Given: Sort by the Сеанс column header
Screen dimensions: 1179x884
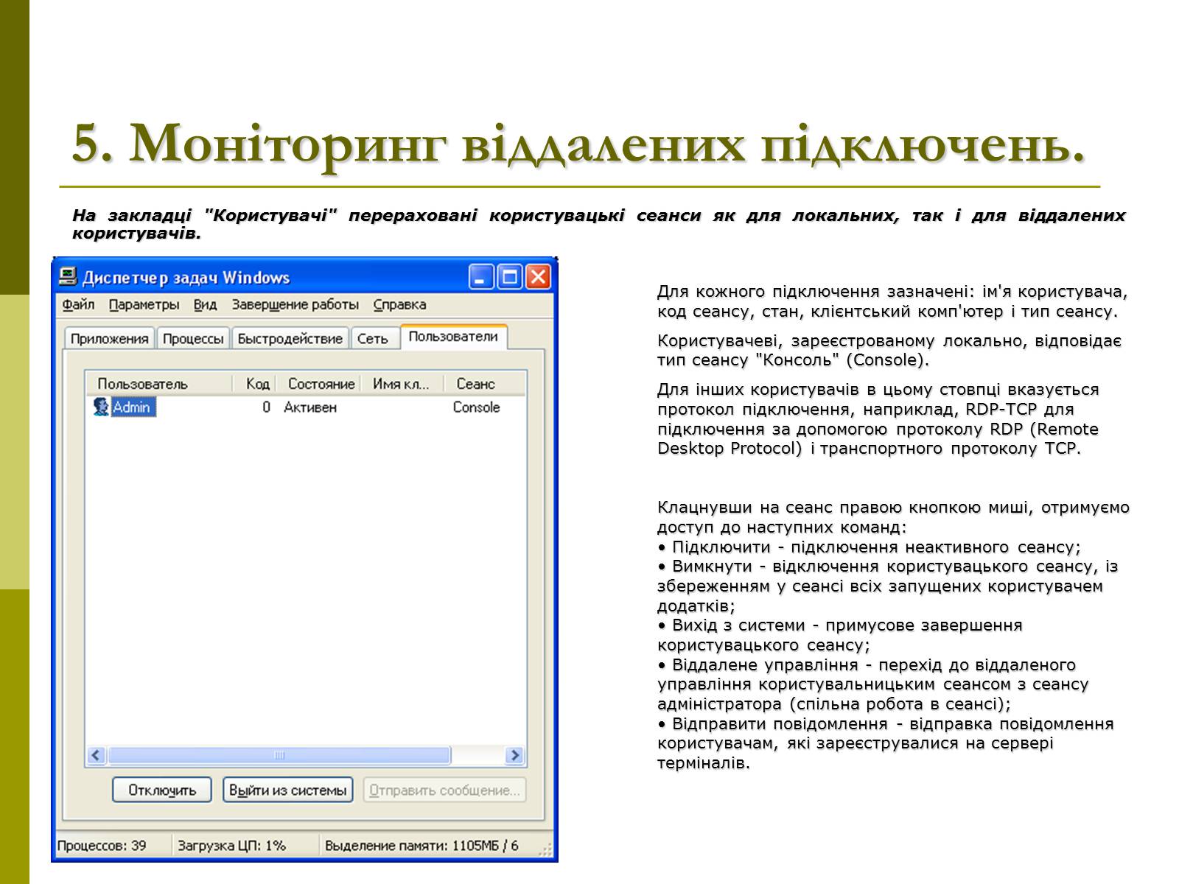Looking at the screenshot, I should (483, 384).
